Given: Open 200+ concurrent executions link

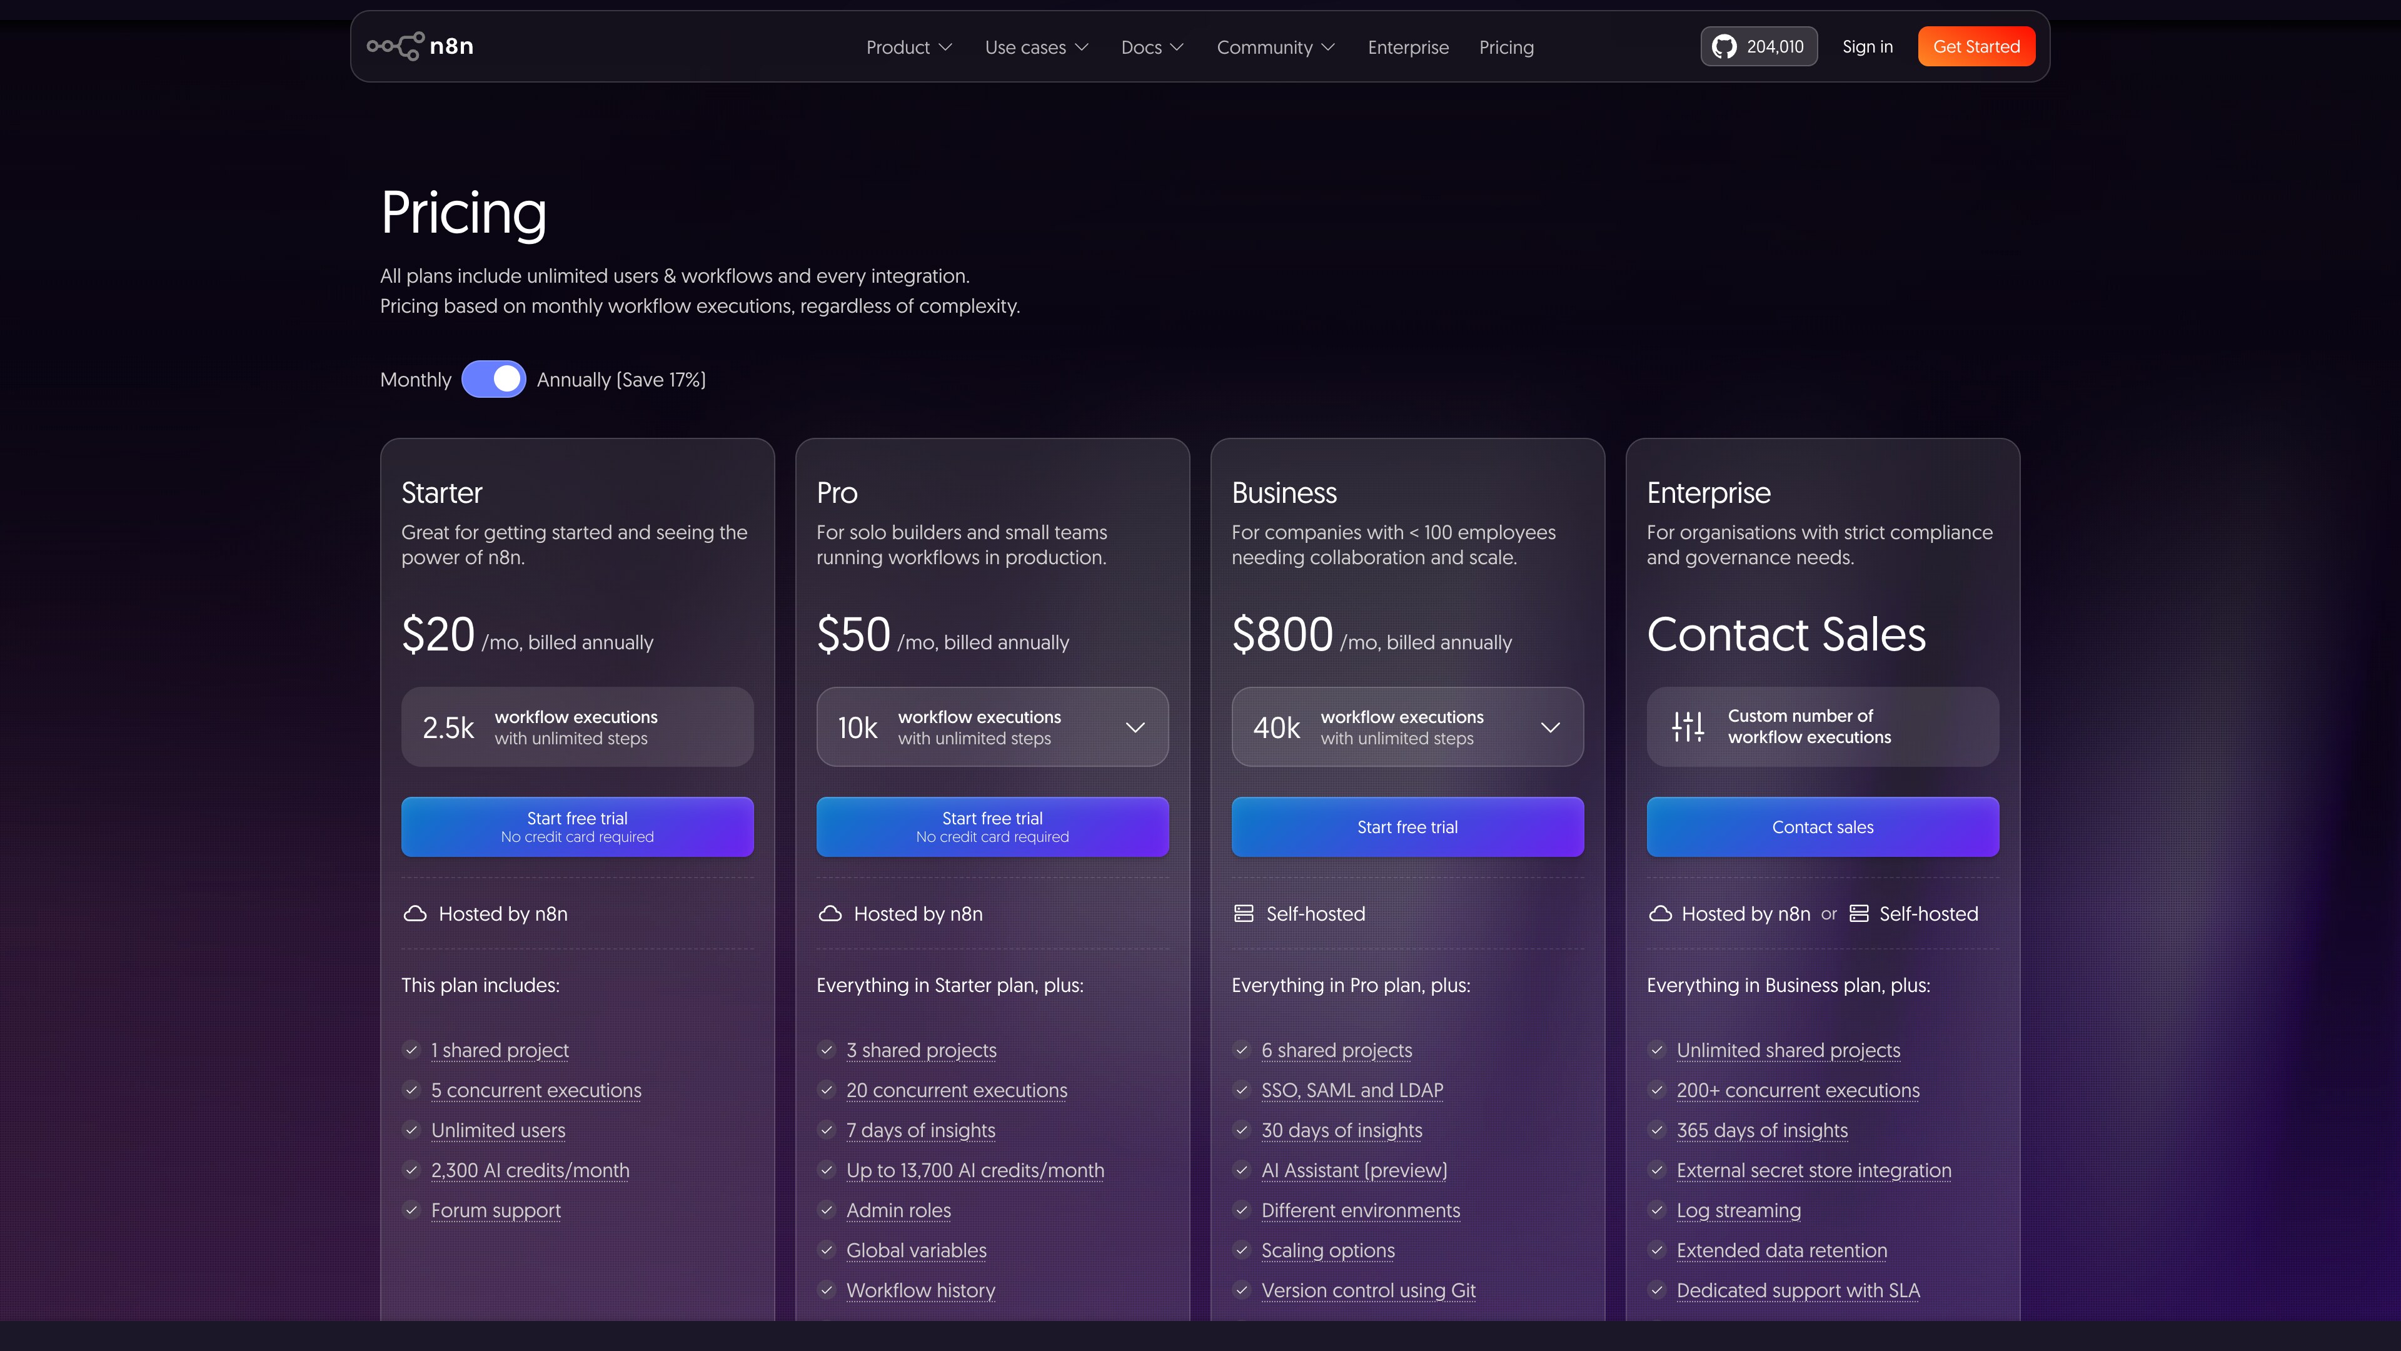Looking at the screenshot, I should (1798, 1090).
